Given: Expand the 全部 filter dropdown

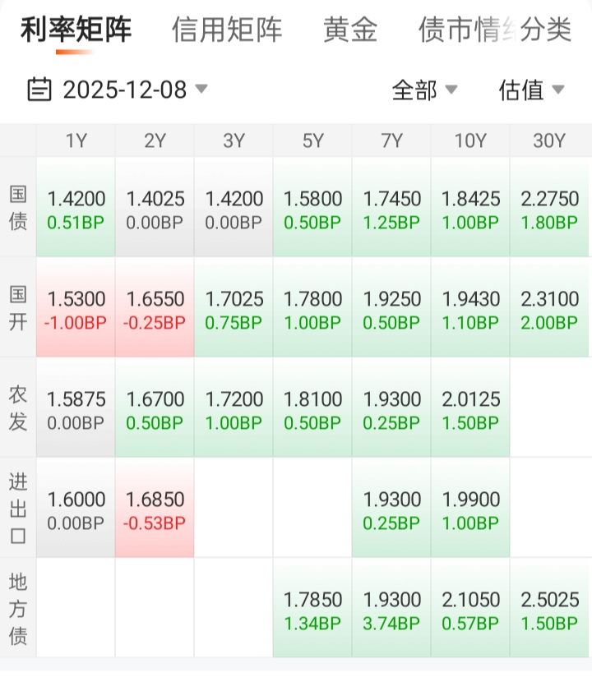Looking at the screenshot, I should [424, 90].
